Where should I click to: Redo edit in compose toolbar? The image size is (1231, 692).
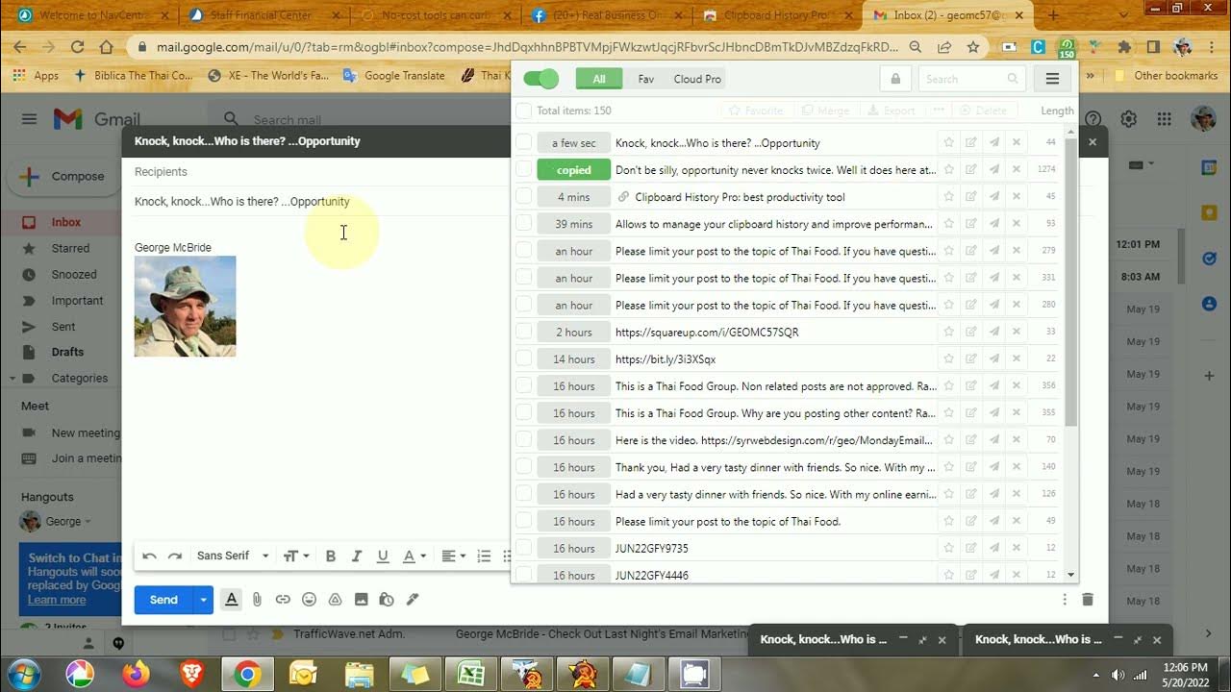click(x=175, y=556)
